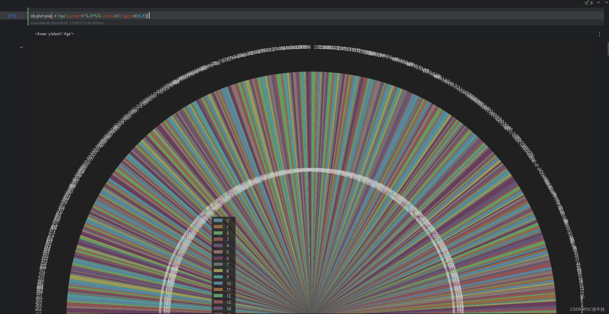Jump to previous highlighted problem arrow
The height and width of the screenshot is (314, 609).
tap(599, 3)
